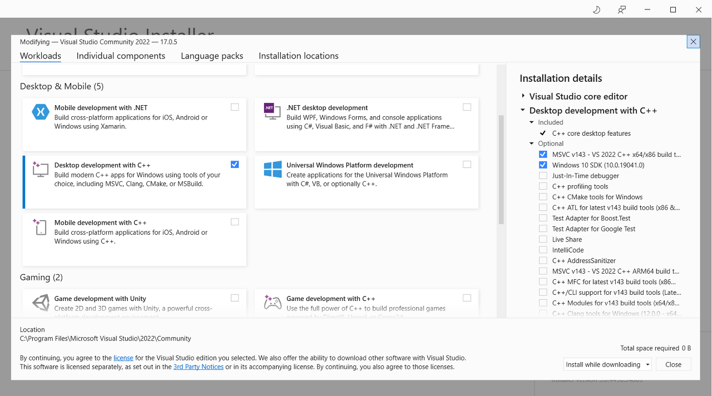Collapse the Optional section
Screen dimensions: 712x396
point(532,143)
